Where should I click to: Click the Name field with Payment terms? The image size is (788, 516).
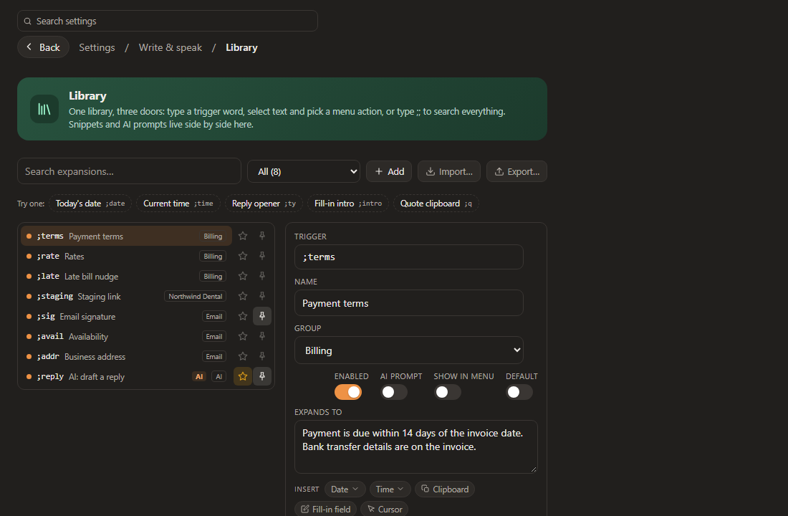click(408, 303)
